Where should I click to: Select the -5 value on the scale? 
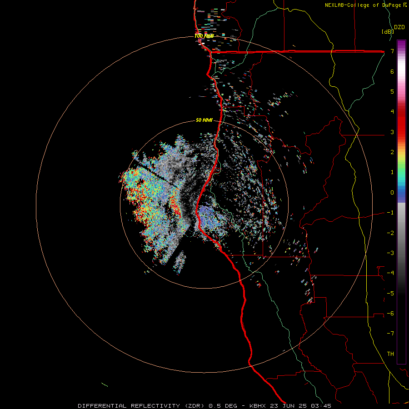(390, 293)
